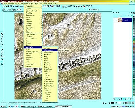Select the top Object Picker tool in toolbox

2,34
